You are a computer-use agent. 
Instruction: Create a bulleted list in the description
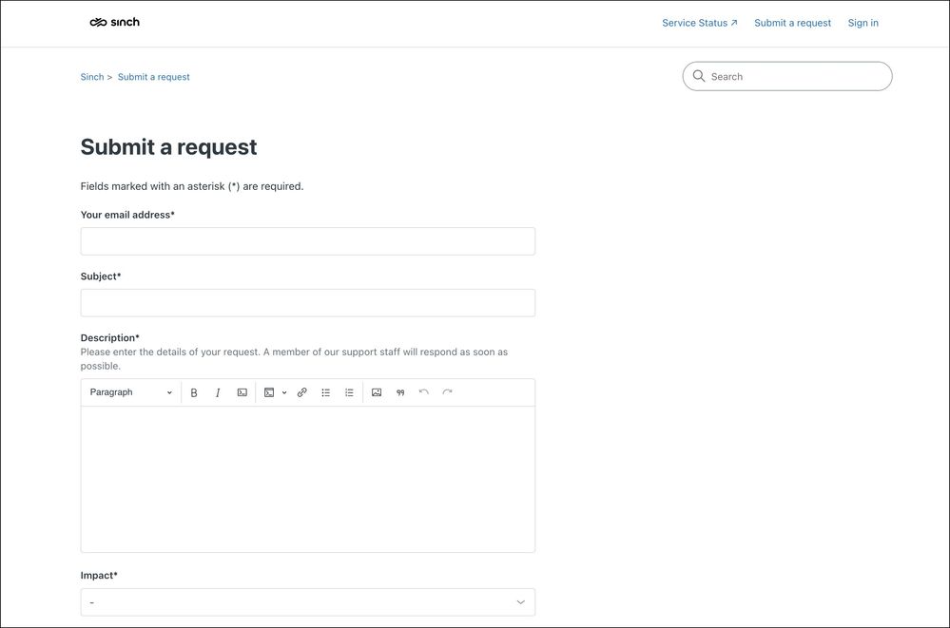pyautogui.click(x=325, y=392)
